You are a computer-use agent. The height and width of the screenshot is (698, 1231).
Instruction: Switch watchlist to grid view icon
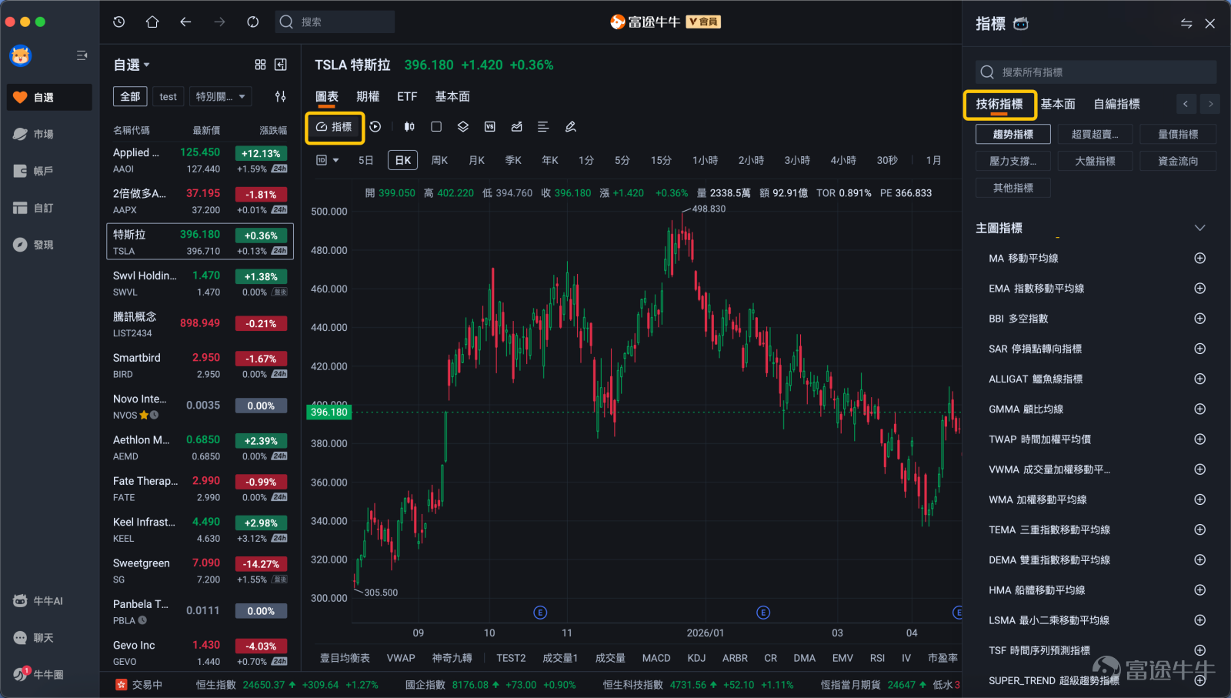point(260,65)
